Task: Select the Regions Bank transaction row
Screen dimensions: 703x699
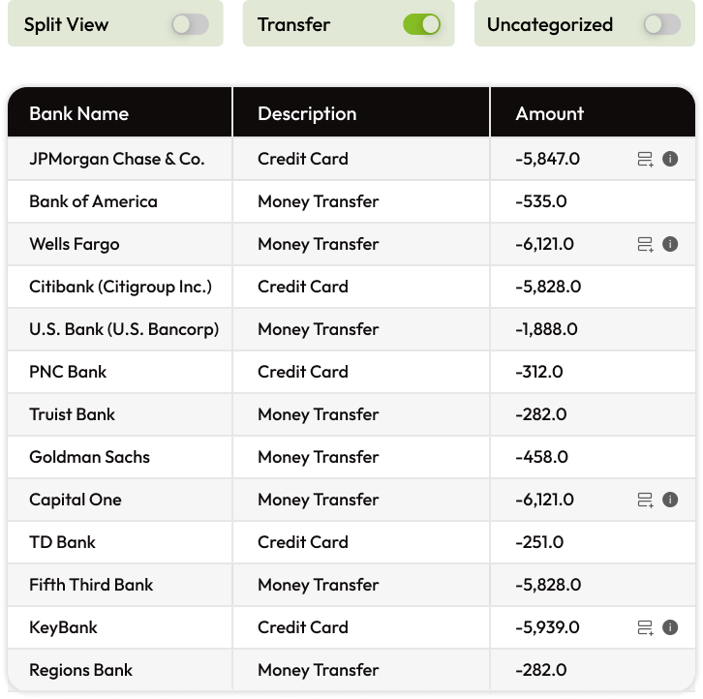Action: coord(351,670)
